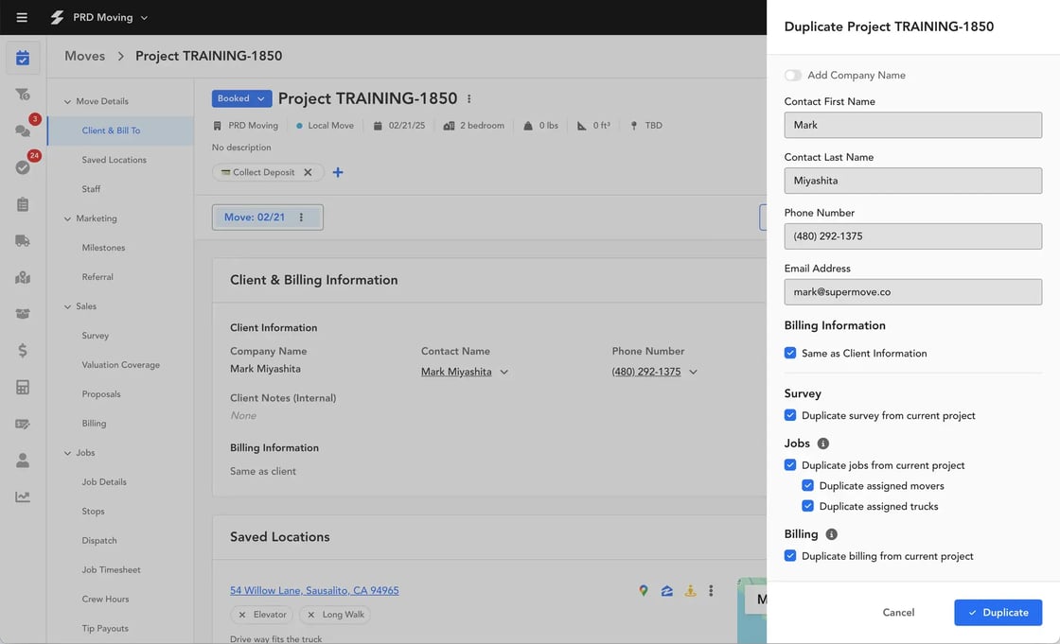Viewport: 1060px width, 644px height.
Task: Select the Move: 02/21 tab
Action: pos(255,218)
